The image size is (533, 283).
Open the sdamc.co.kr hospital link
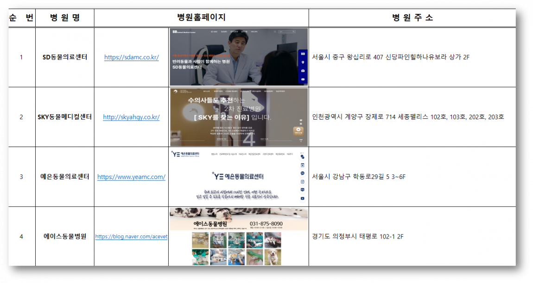pyautogui.click(x=131, y=57)
